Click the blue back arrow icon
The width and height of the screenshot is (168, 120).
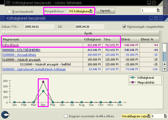click(x=5, y=115)
